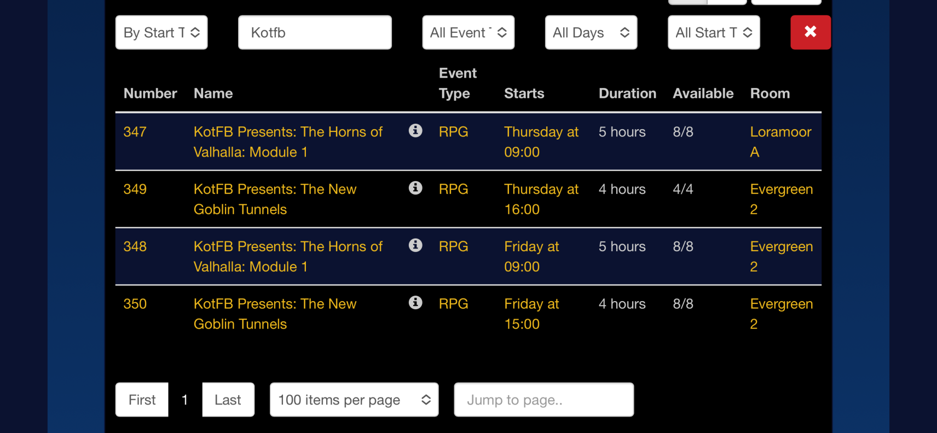Click the Kotfb search text field
The image size is (937, 433).
click(315, 33)
